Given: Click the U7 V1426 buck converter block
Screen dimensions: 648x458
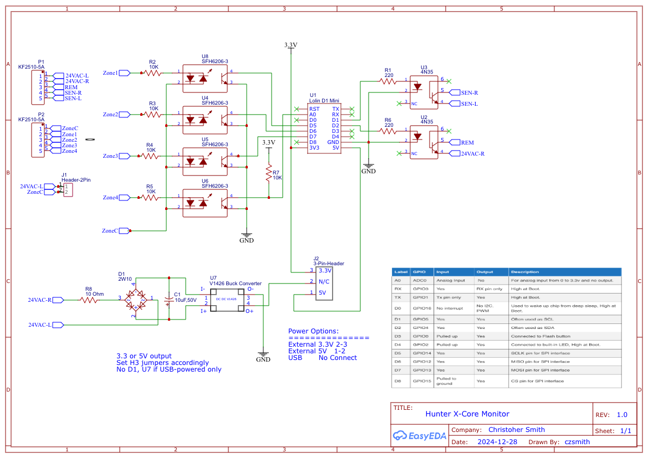Looking at the screenshot, I should pyautogui.click(x=227, y=300).
